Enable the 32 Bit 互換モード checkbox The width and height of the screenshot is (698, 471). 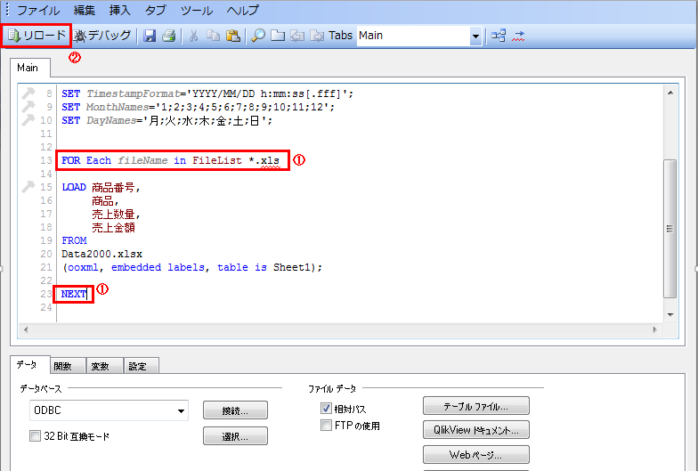[x=35, y=436]
